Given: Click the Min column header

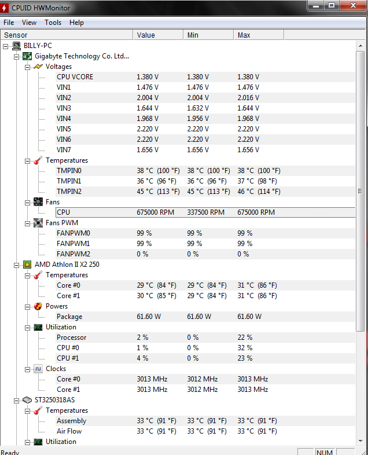Looking at the screenshot, I should (x=208, y=35).
